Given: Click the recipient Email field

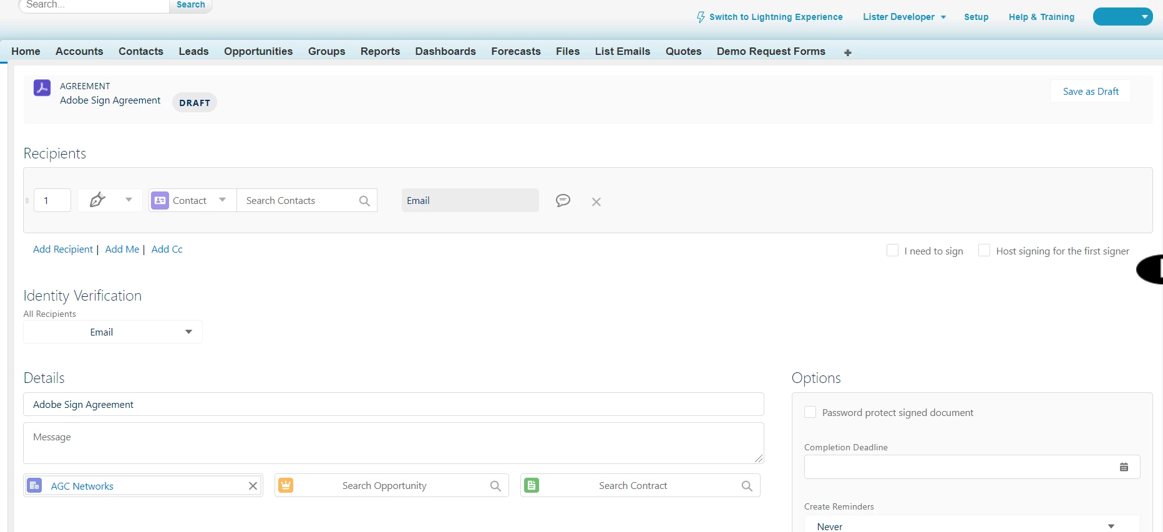Looking at the screenshot, I should pyautogui.click(x=470, y=200).
